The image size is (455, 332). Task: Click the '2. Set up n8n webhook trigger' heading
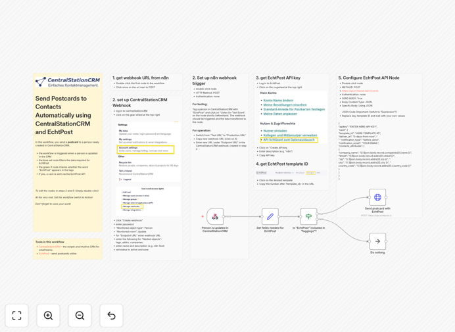click(x=214, y=80)
